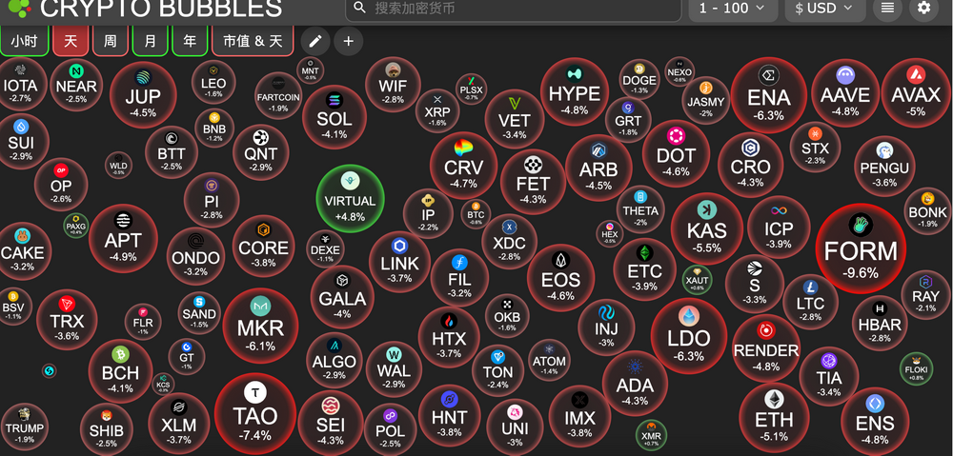Switch to the 年 (year) tab
The image size is (953, 456).
click(190, 41)
